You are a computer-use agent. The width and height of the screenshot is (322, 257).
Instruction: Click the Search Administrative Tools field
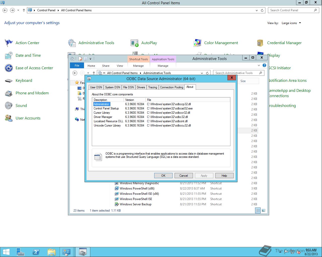[238, 73]
